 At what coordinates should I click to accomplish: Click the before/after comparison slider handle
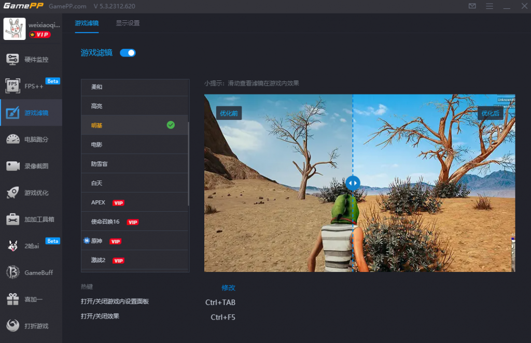(x=353, y=183)
